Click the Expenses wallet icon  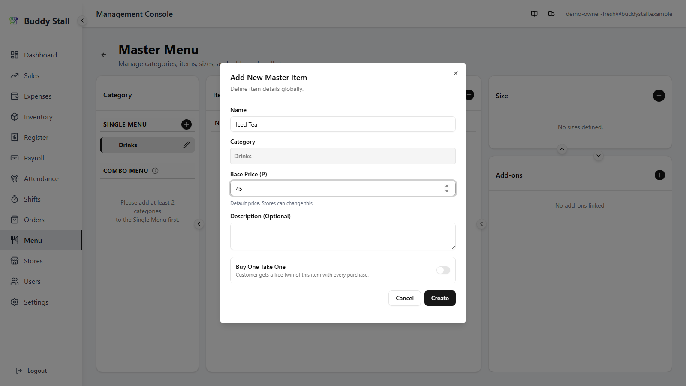(x=15, y=96)
